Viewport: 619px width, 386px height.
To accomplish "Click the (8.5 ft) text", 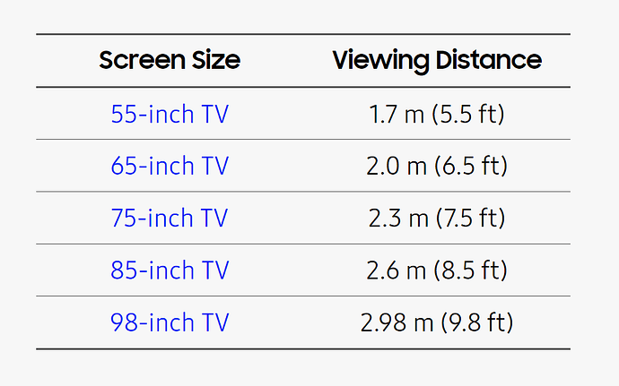I will pyautogui.click(x=471, y=270).
